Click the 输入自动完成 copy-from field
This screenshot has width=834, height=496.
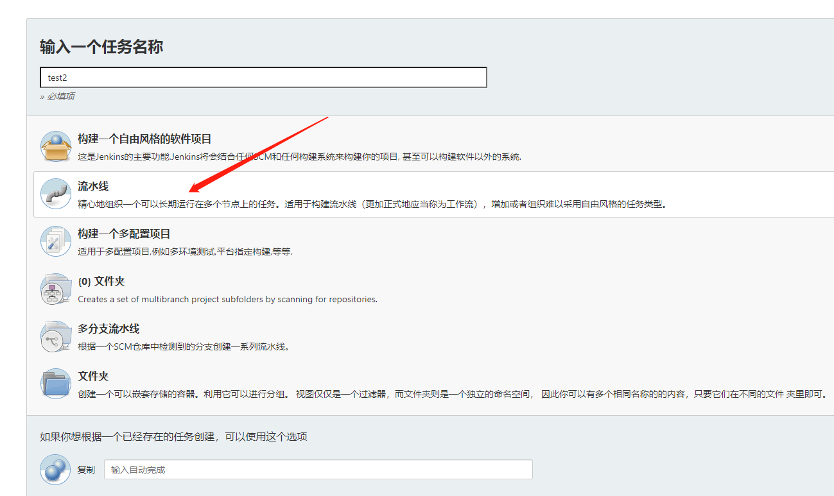pos(318,470)
